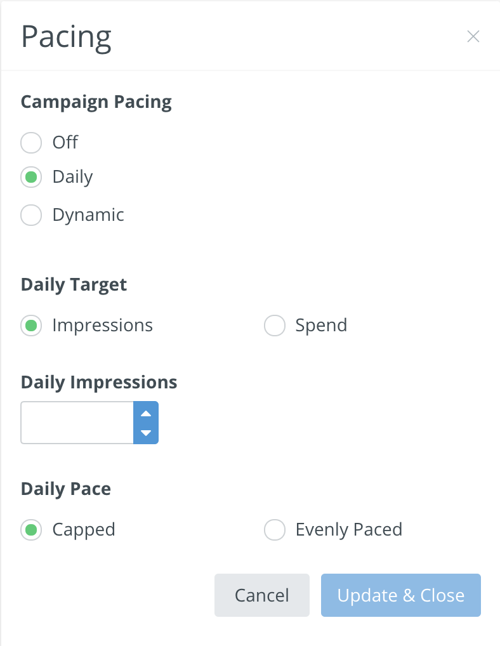Viewport: 500px width, 646px height.
Task: Click the Update & Close button
Action: pyautogui.click(x=400, y=595)
